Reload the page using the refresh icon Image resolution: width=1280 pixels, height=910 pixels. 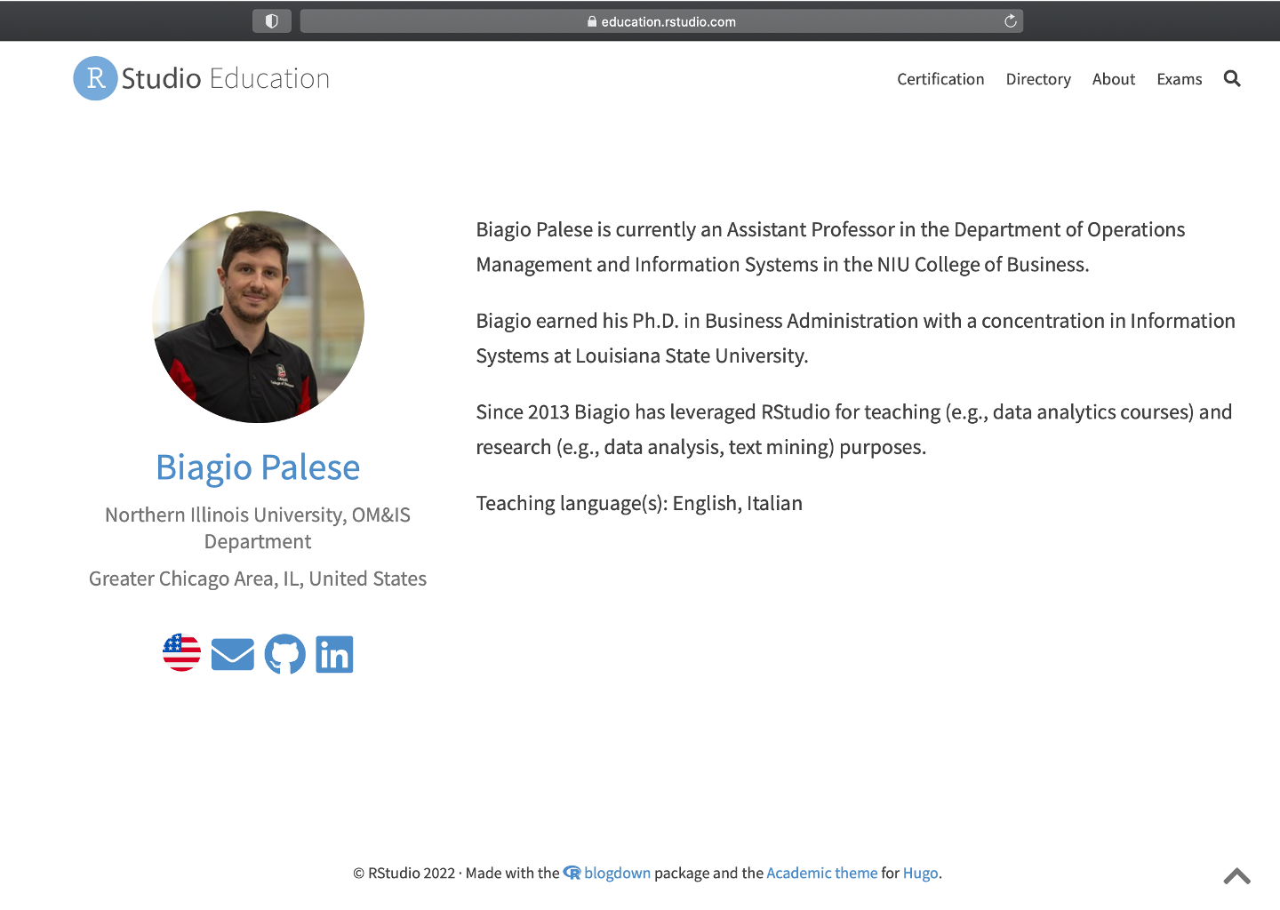1010,21
